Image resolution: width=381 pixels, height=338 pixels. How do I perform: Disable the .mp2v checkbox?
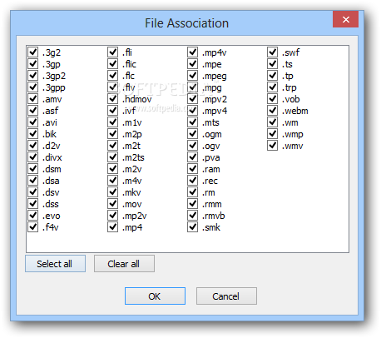[x=113, y=216]
